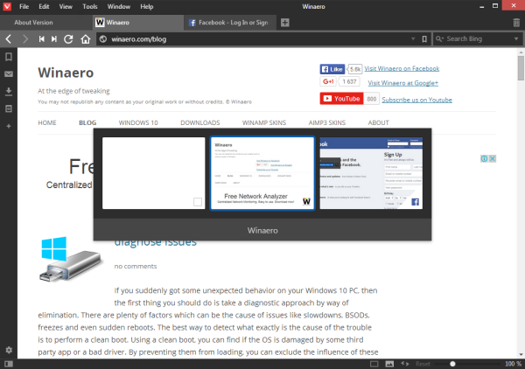Switch to the Facebook tab

229,23
